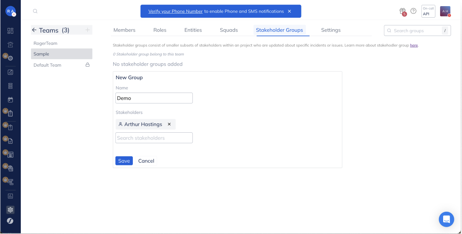Open the settings gear in the sidebar
The height and width of the screenshot is (234, 462).
point(10,210)
